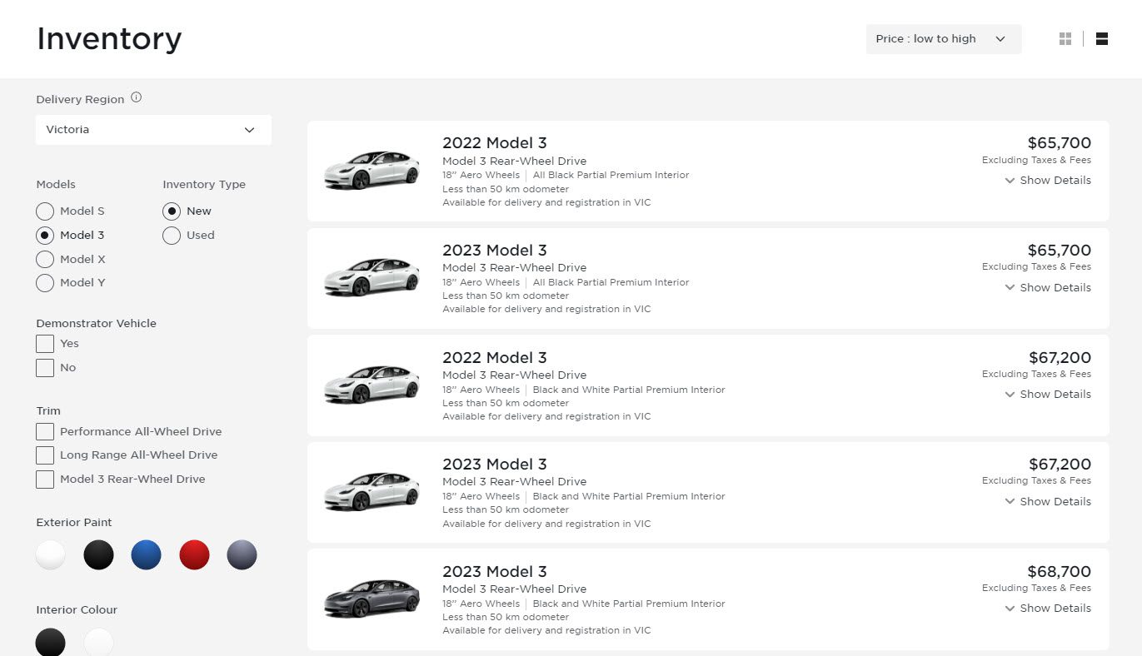Open the Victoria delivery region dropdown

pyautogui.click(x=153, y=129)
